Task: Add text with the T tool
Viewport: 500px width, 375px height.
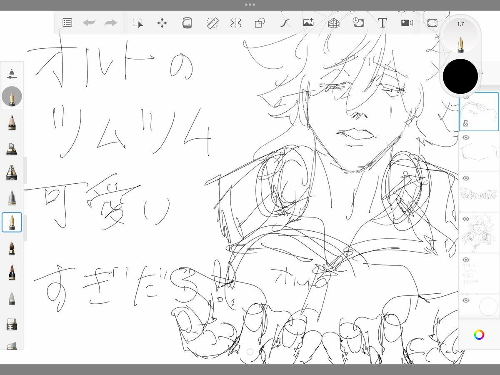Action: [382, 23]
